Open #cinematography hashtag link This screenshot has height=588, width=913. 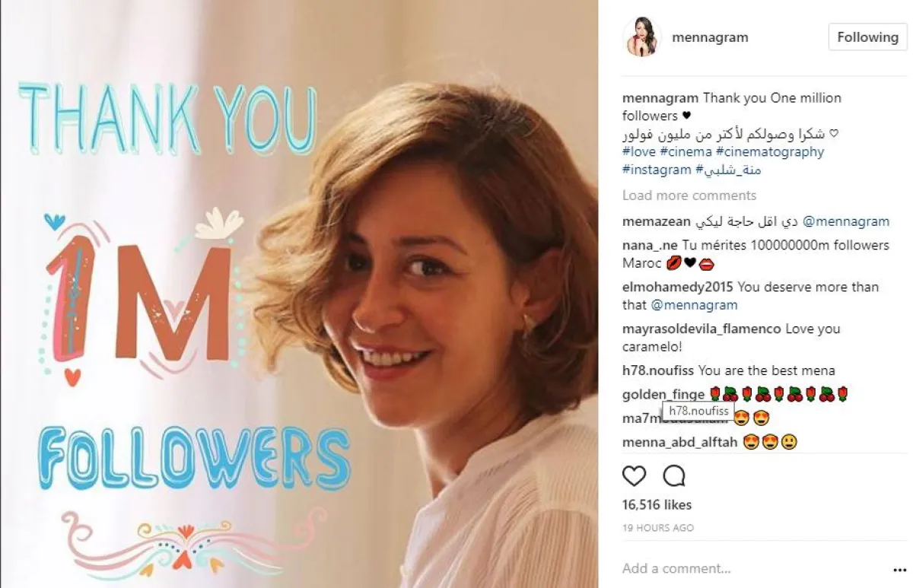(x=770, y=152)
